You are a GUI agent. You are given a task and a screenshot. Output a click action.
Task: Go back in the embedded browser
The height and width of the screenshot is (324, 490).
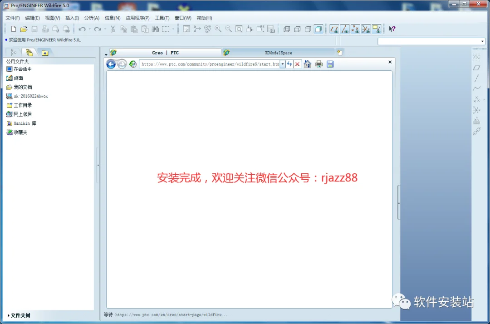click(111, 64)
